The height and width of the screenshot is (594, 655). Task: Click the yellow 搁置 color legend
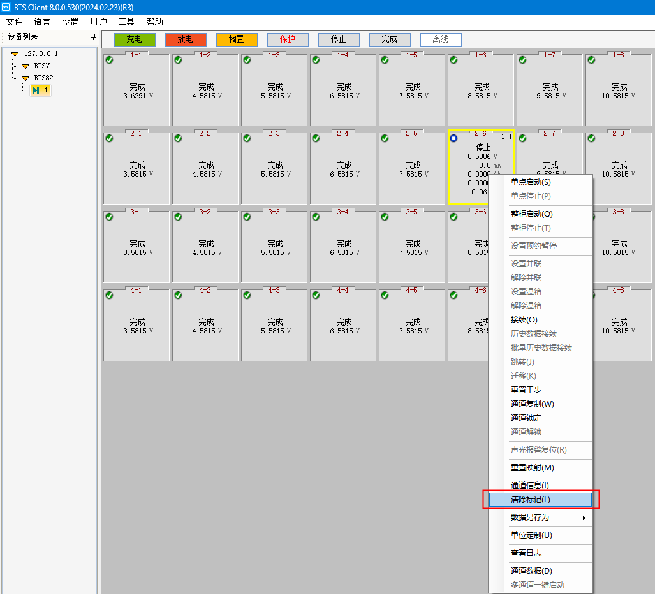pos(237,40)
